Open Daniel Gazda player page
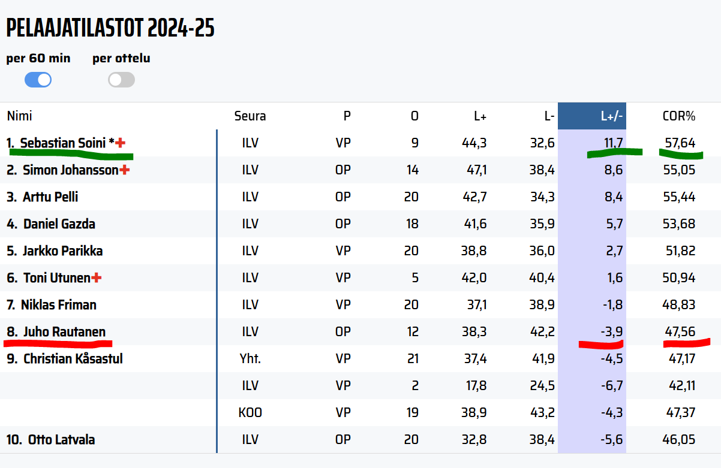The height and width of the screenshot is (468, 721). point(59,224)
